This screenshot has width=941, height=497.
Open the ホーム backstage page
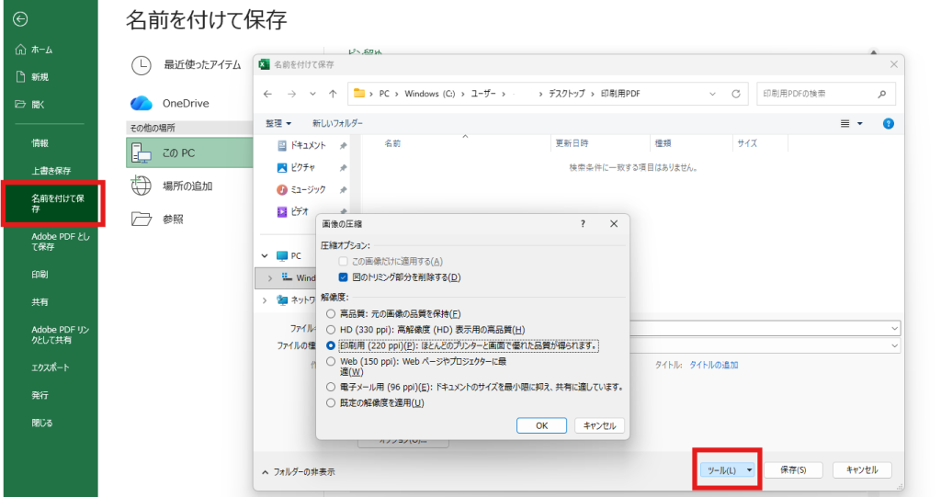point(34,50)
